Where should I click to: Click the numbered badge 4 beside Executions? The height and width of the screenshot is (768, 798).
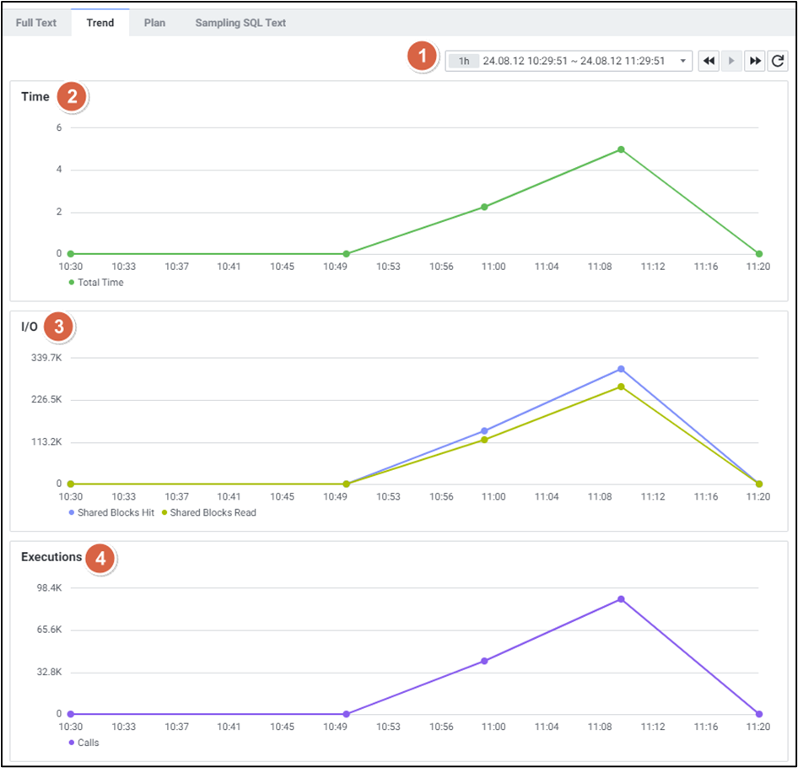101,558
